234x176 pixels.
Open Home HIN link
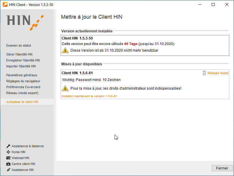coord(18,152)
